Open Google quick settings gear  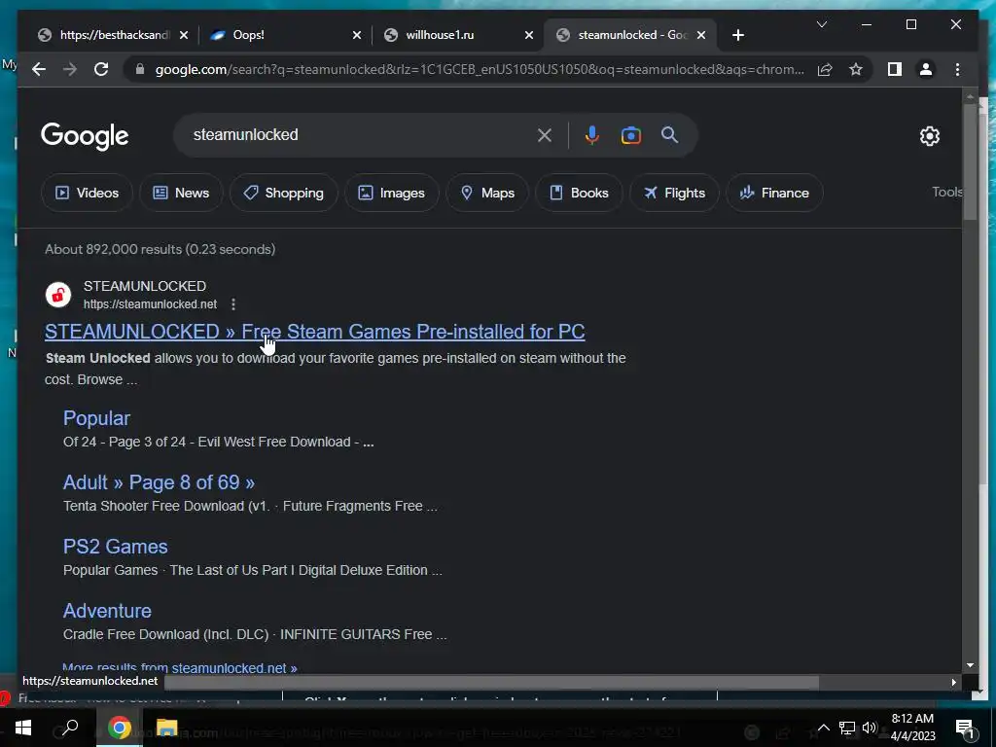pos(930,136)
